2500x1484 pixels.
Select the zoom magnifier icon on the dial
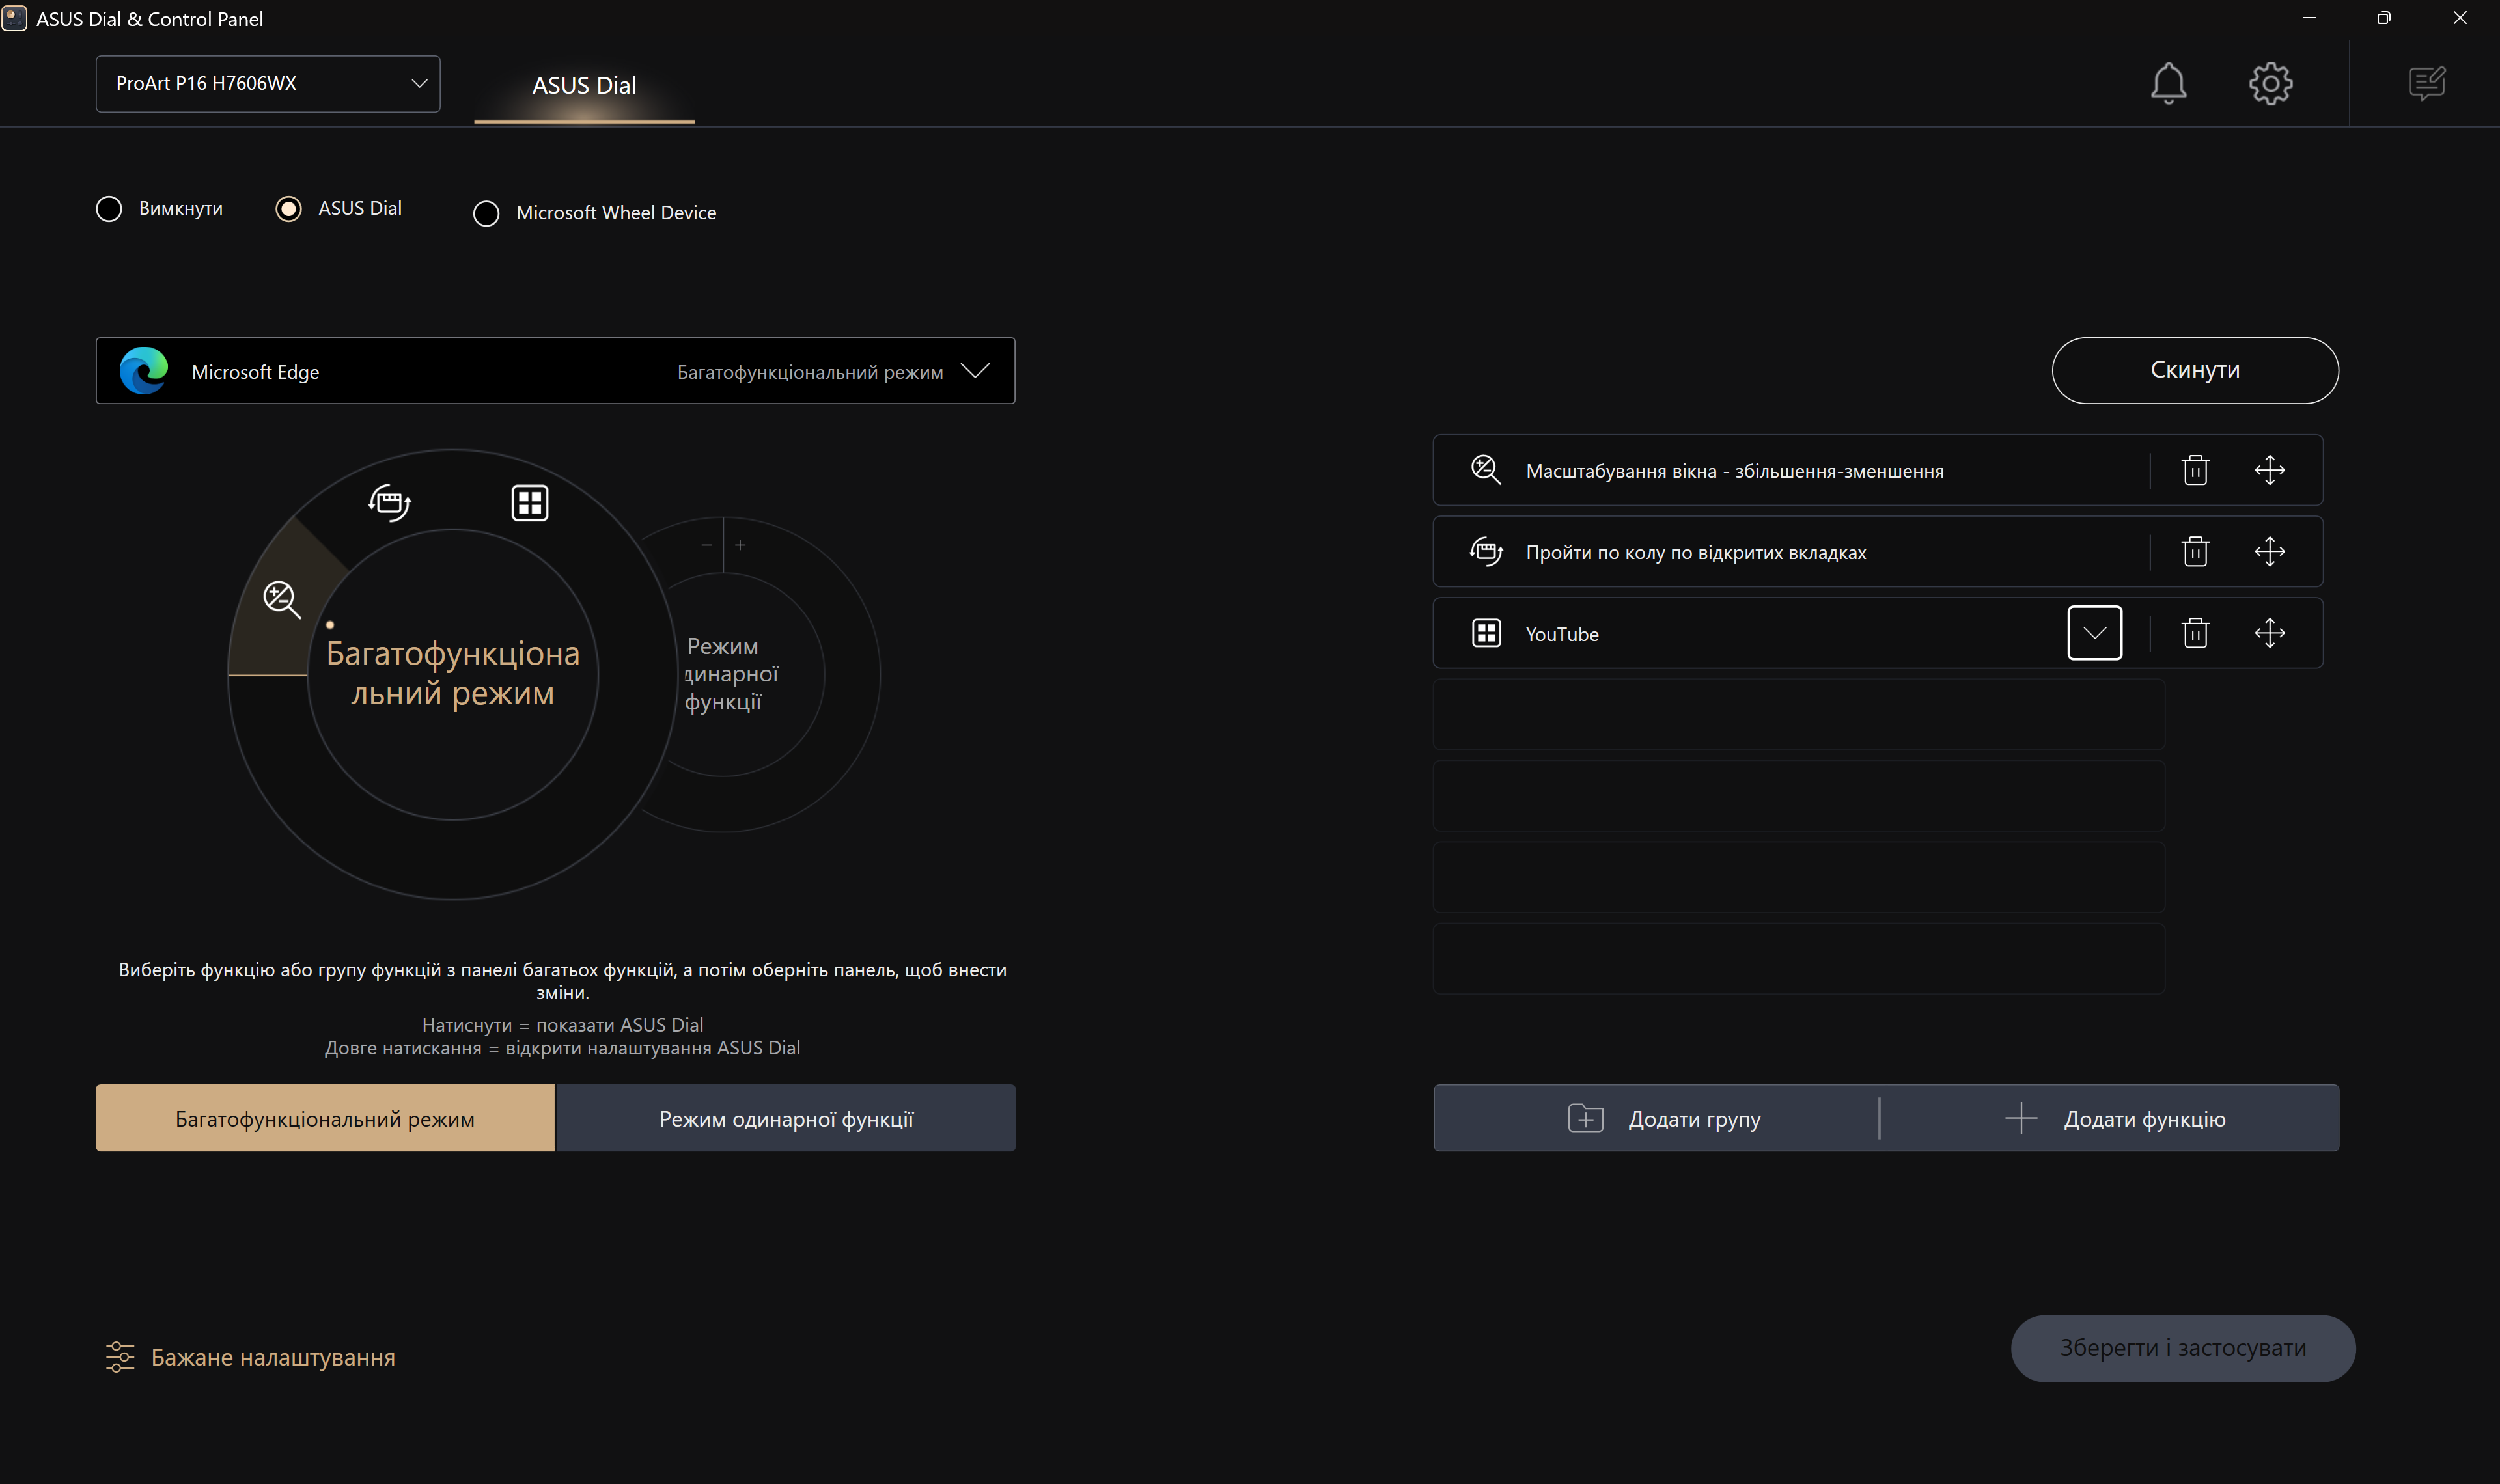281,599
